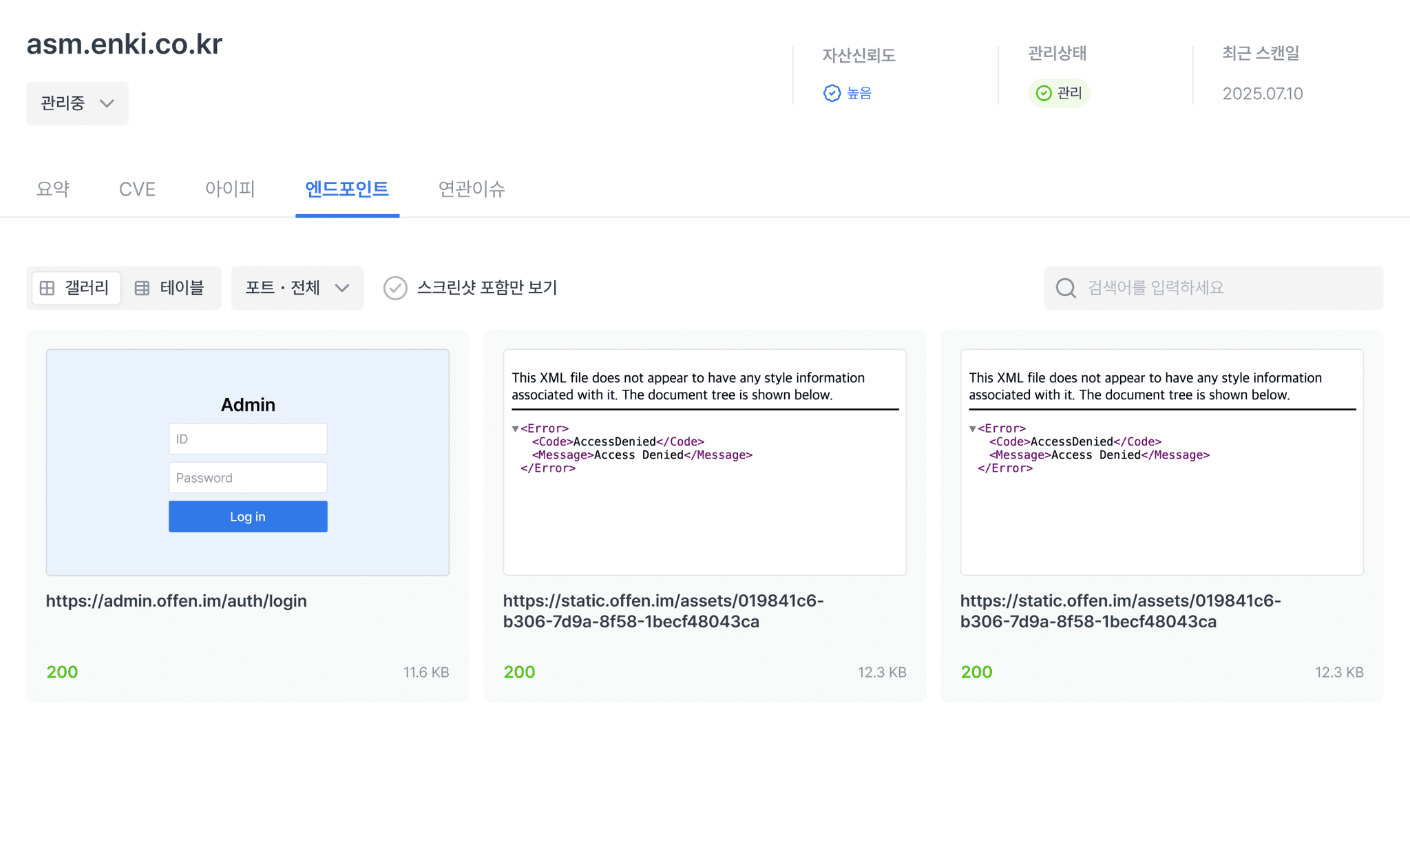Image resolution: width=1410 pixels, height=856 pixels.
Task: Collapse the third card's XML Error triangle
Action: point(972,429)
